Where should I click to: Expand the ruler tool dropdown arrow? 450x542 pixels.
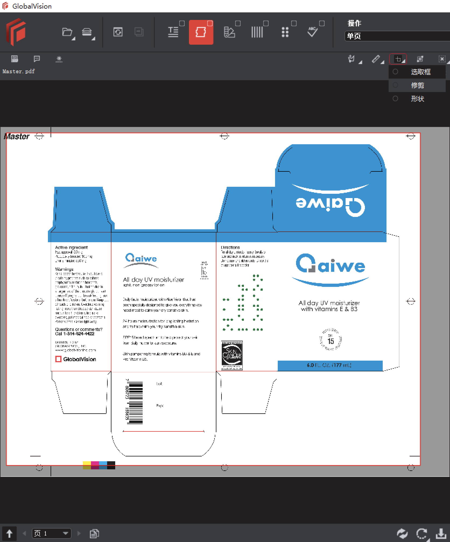pyautogui.click(x=382, y=62)
